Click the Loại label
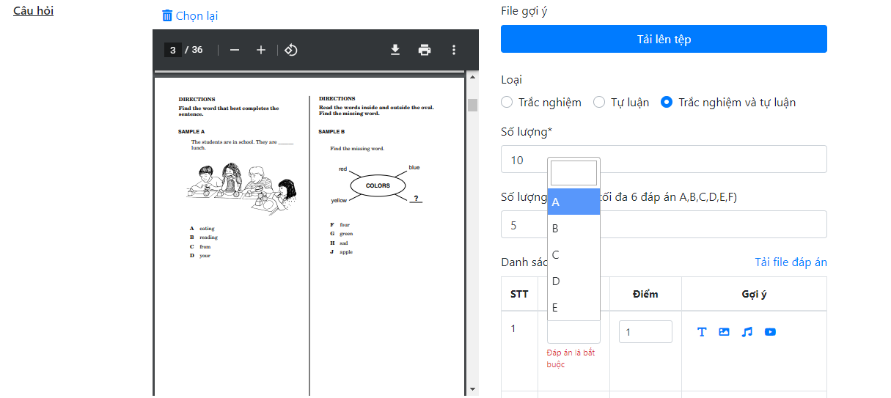Viewport: 891px width, 398px height. point(511,80)
